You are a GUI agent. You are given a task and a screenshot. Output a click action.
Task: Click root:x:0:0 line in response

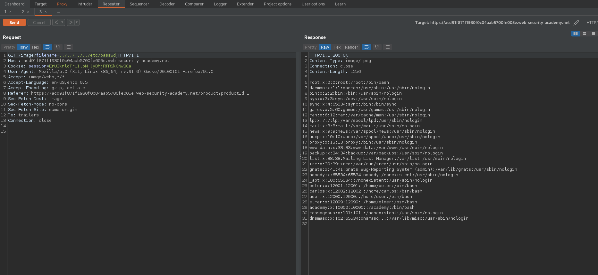(349, 82)
